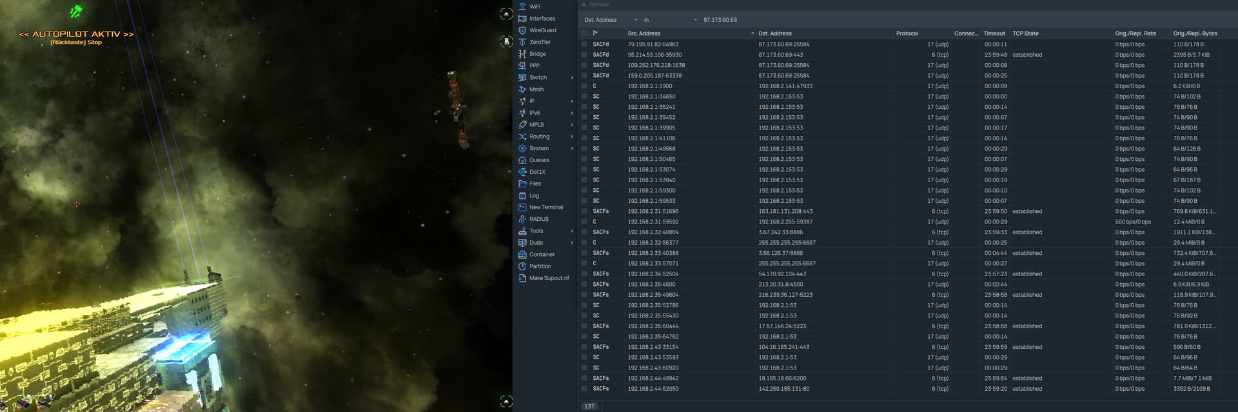The width and height of the screenshot is (1238, 412).
Task: Click the flag column header icon
Action: pyautogui.click(x=595, y=33)
